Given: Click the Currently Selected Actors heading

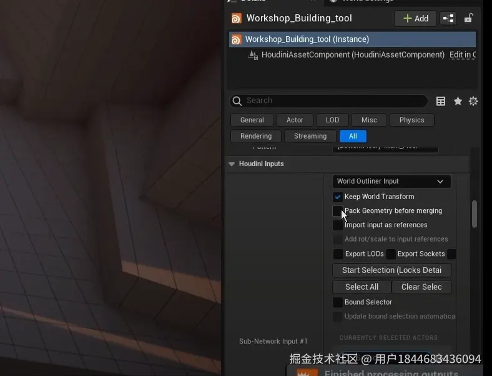Looking at the screenshot, I should click(x=388, y=338).
